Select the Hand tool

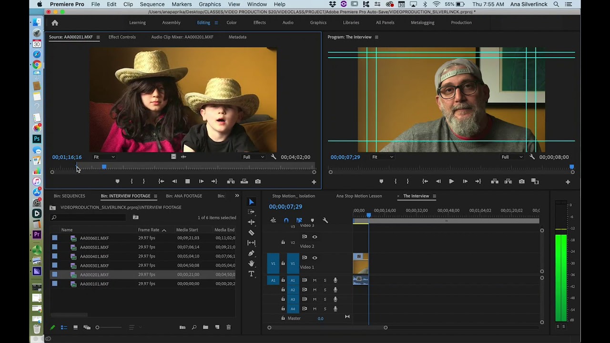pos(251,263)
